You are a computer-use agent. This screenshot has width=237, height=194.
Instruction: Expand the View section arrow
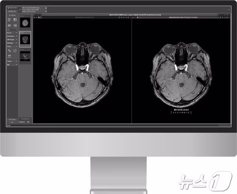(x=17, y=46)
